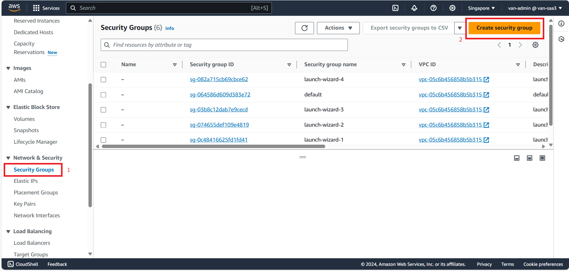
Task: Open the notifications bell
Action: (414, 8)
